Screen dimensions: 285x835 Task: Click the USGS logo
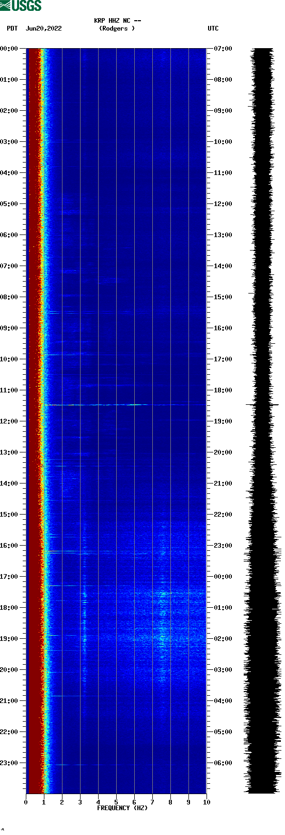[x=21, y=6]
